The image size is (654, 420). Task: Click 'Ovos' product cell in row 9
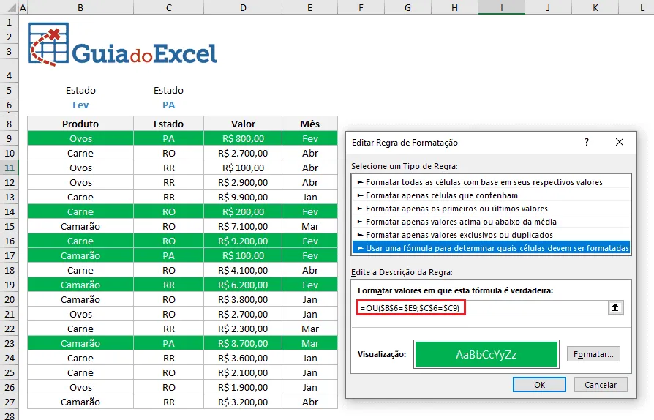point(80,138)
